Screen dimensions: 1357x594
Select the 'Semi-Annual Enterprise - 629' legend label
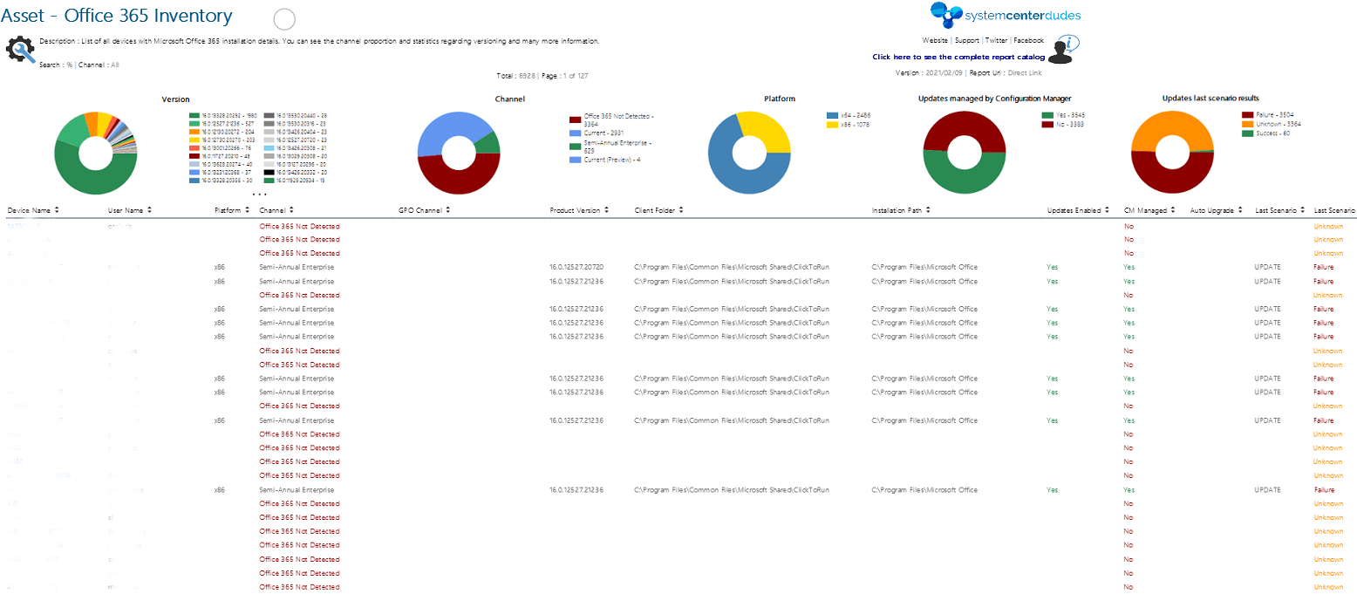618,147
